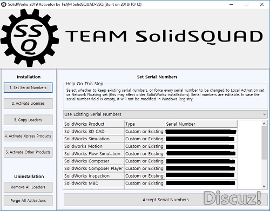Click the serial list scrollbar thumb
270x211 pixels.
[x=264, y=142]
